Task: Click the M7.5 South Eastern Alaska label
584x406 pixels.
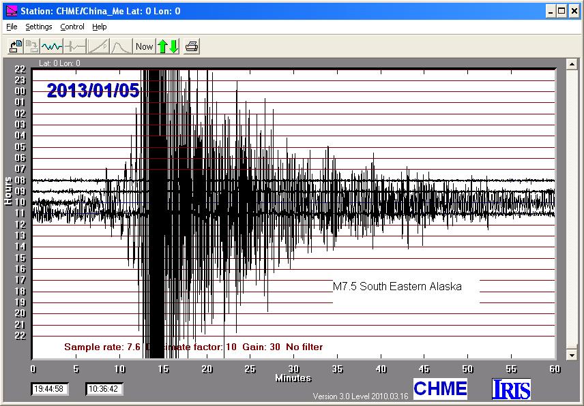Action: (397, 287)
